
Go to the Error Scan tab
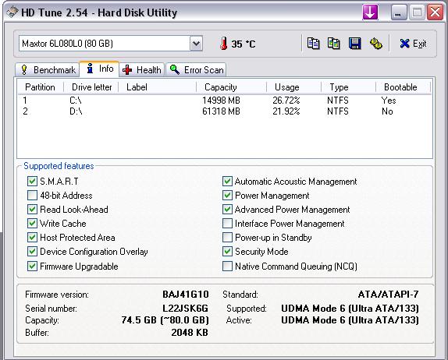point(196,70)
